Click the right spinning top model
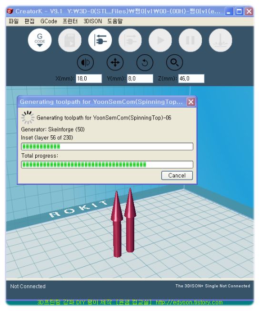 (x=130, y=220)
